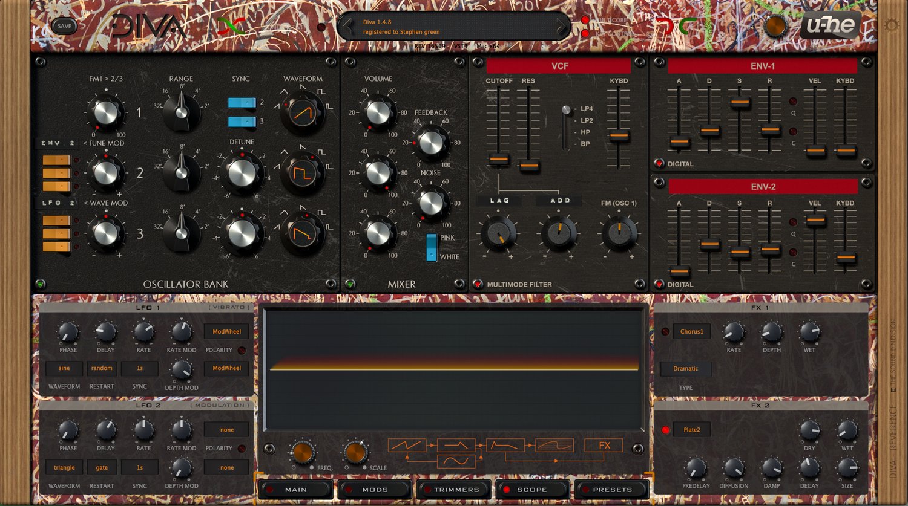Open the Plate2 effect selector in FX 2

(691, 430)
